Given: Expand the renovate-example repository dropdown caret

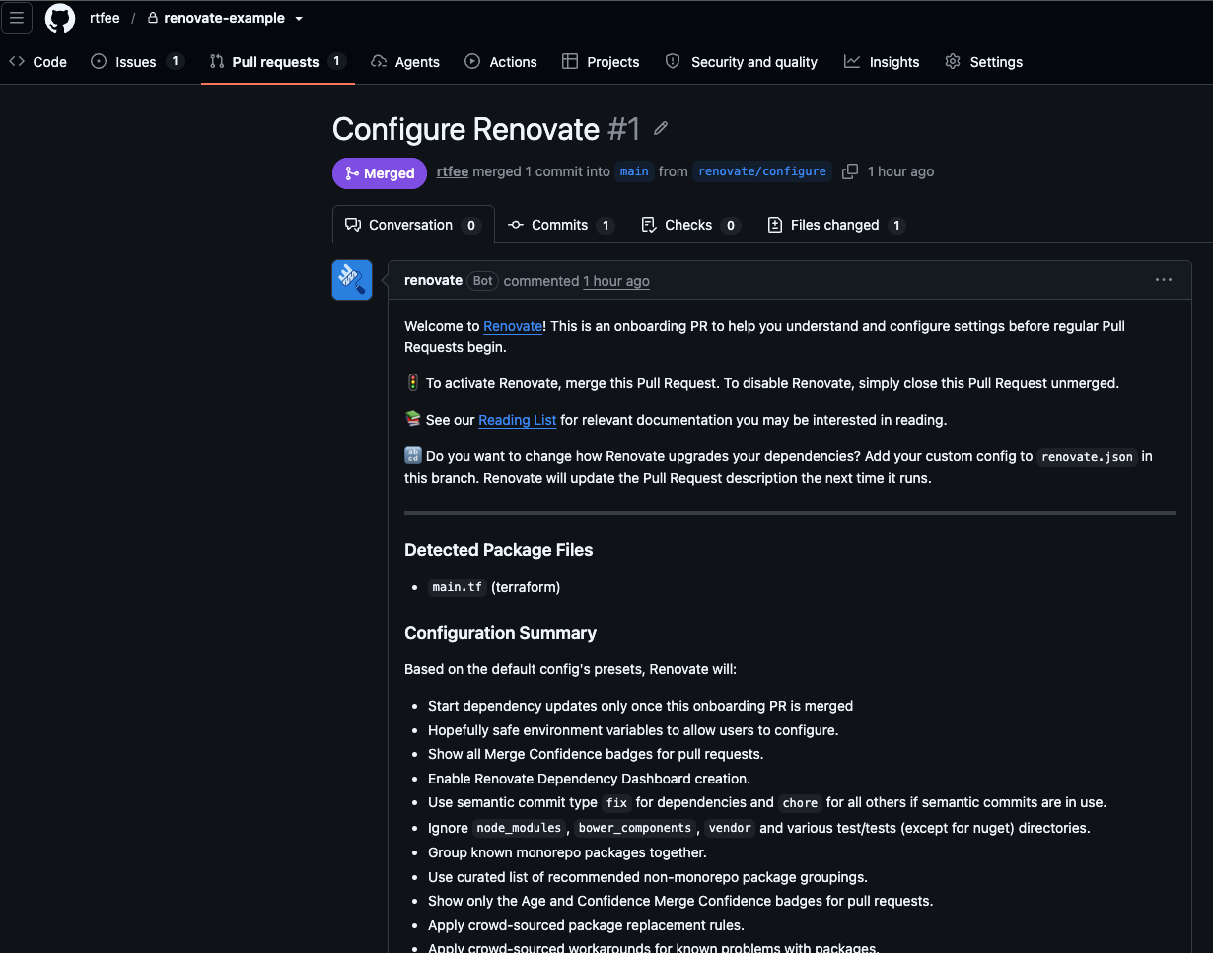Looking at the screenshot, I should [x=299, y=19].
